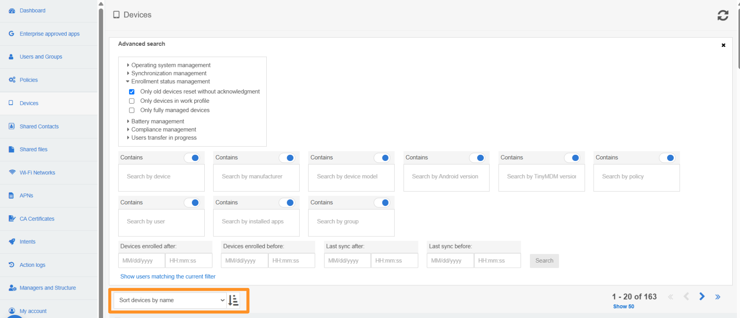The width and height of the screenshot is (740, 318).
Task: Close the Advanced search panel
Action: pyautogui.click(x=723, y=45)
